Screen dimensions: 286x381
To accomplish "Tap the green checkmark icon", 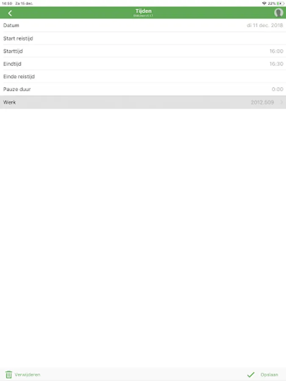I will [x=251, y=375].
